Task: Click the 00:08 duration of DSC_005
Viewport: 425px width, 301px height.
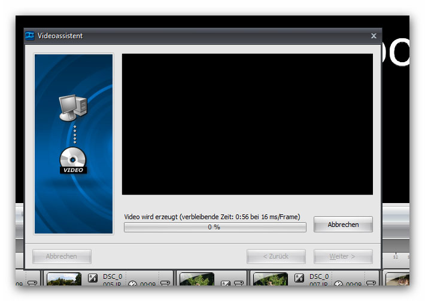Action: tap(147, 285)
